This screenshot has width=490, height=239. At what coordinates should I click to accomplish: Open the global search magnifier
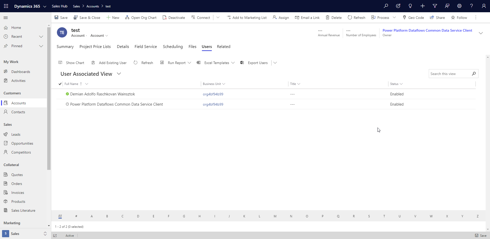pos(386,6)
